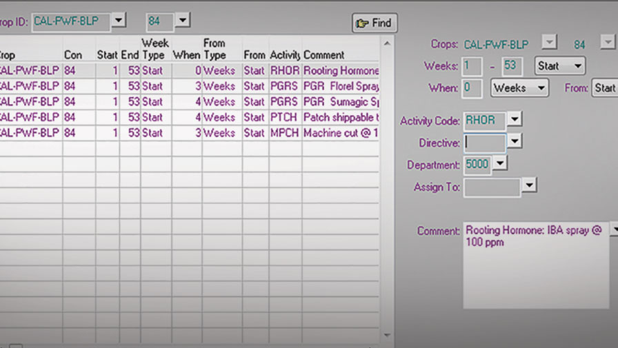Viewport: 618px width, 348px height.
Task: Click the grid scroll up arrow
Action: (388, 43)
